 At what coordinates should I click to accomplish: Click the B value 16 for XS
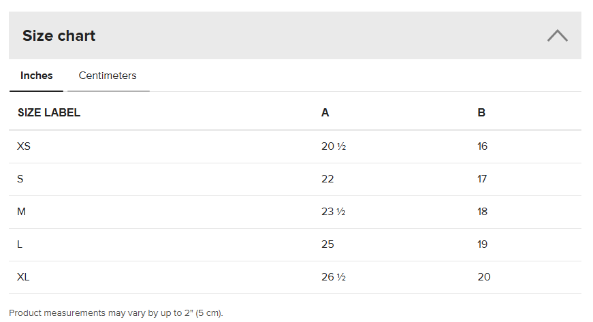[483, 146]
